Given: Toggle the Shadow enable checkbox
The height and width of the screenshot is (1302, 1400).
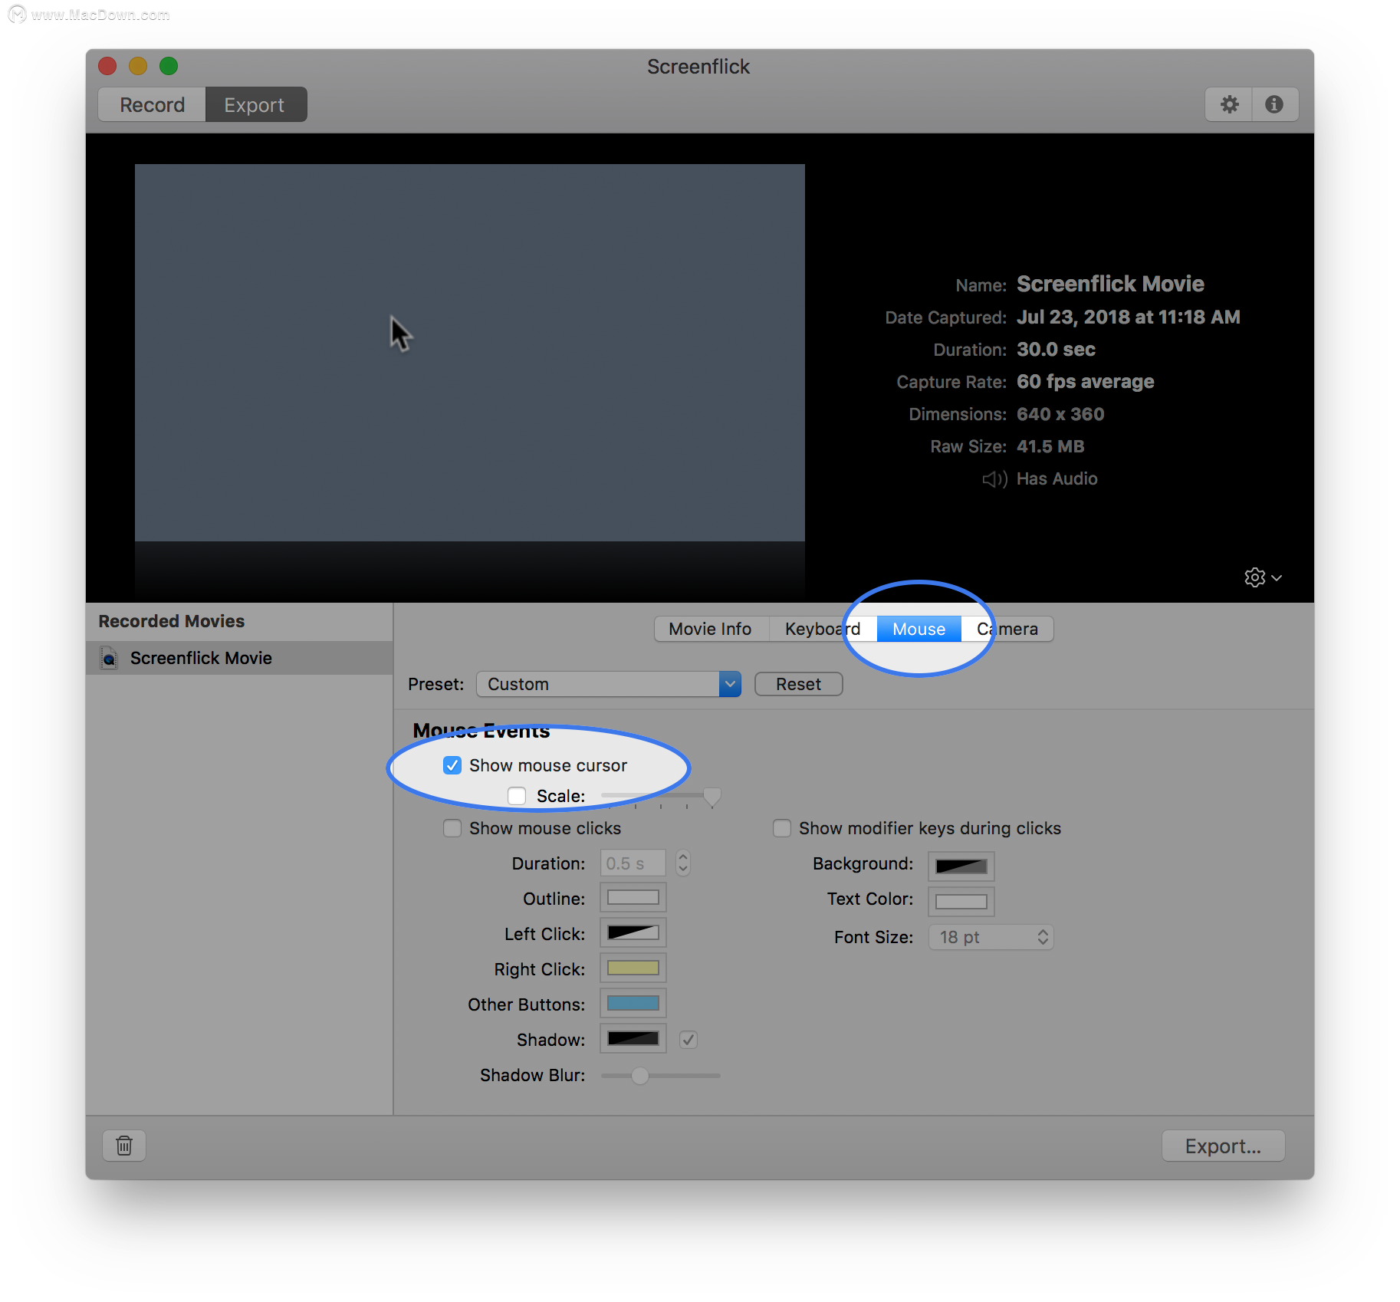Looking at the screenshot, I should [688, 1040].
